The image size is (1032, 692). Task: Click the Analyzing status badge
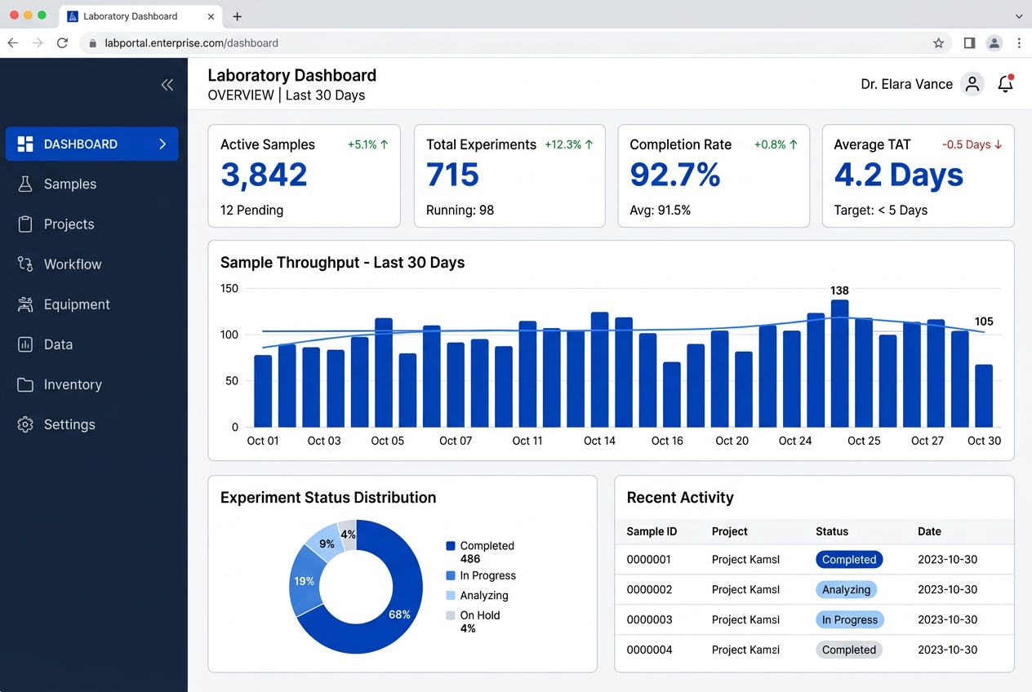click(847, 590)
